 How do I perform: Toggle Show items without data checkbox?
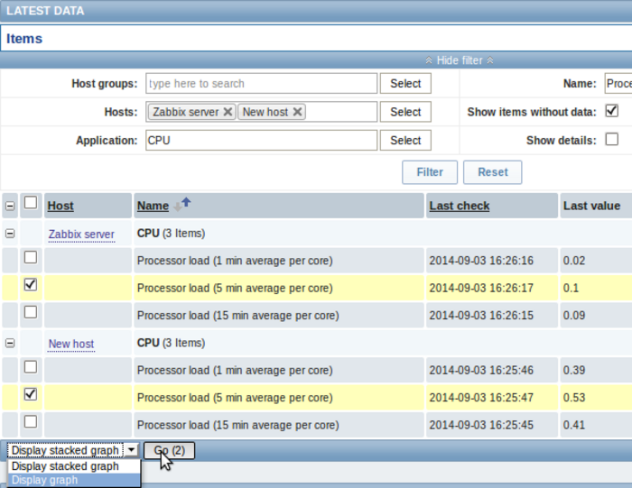coord(611,112)
